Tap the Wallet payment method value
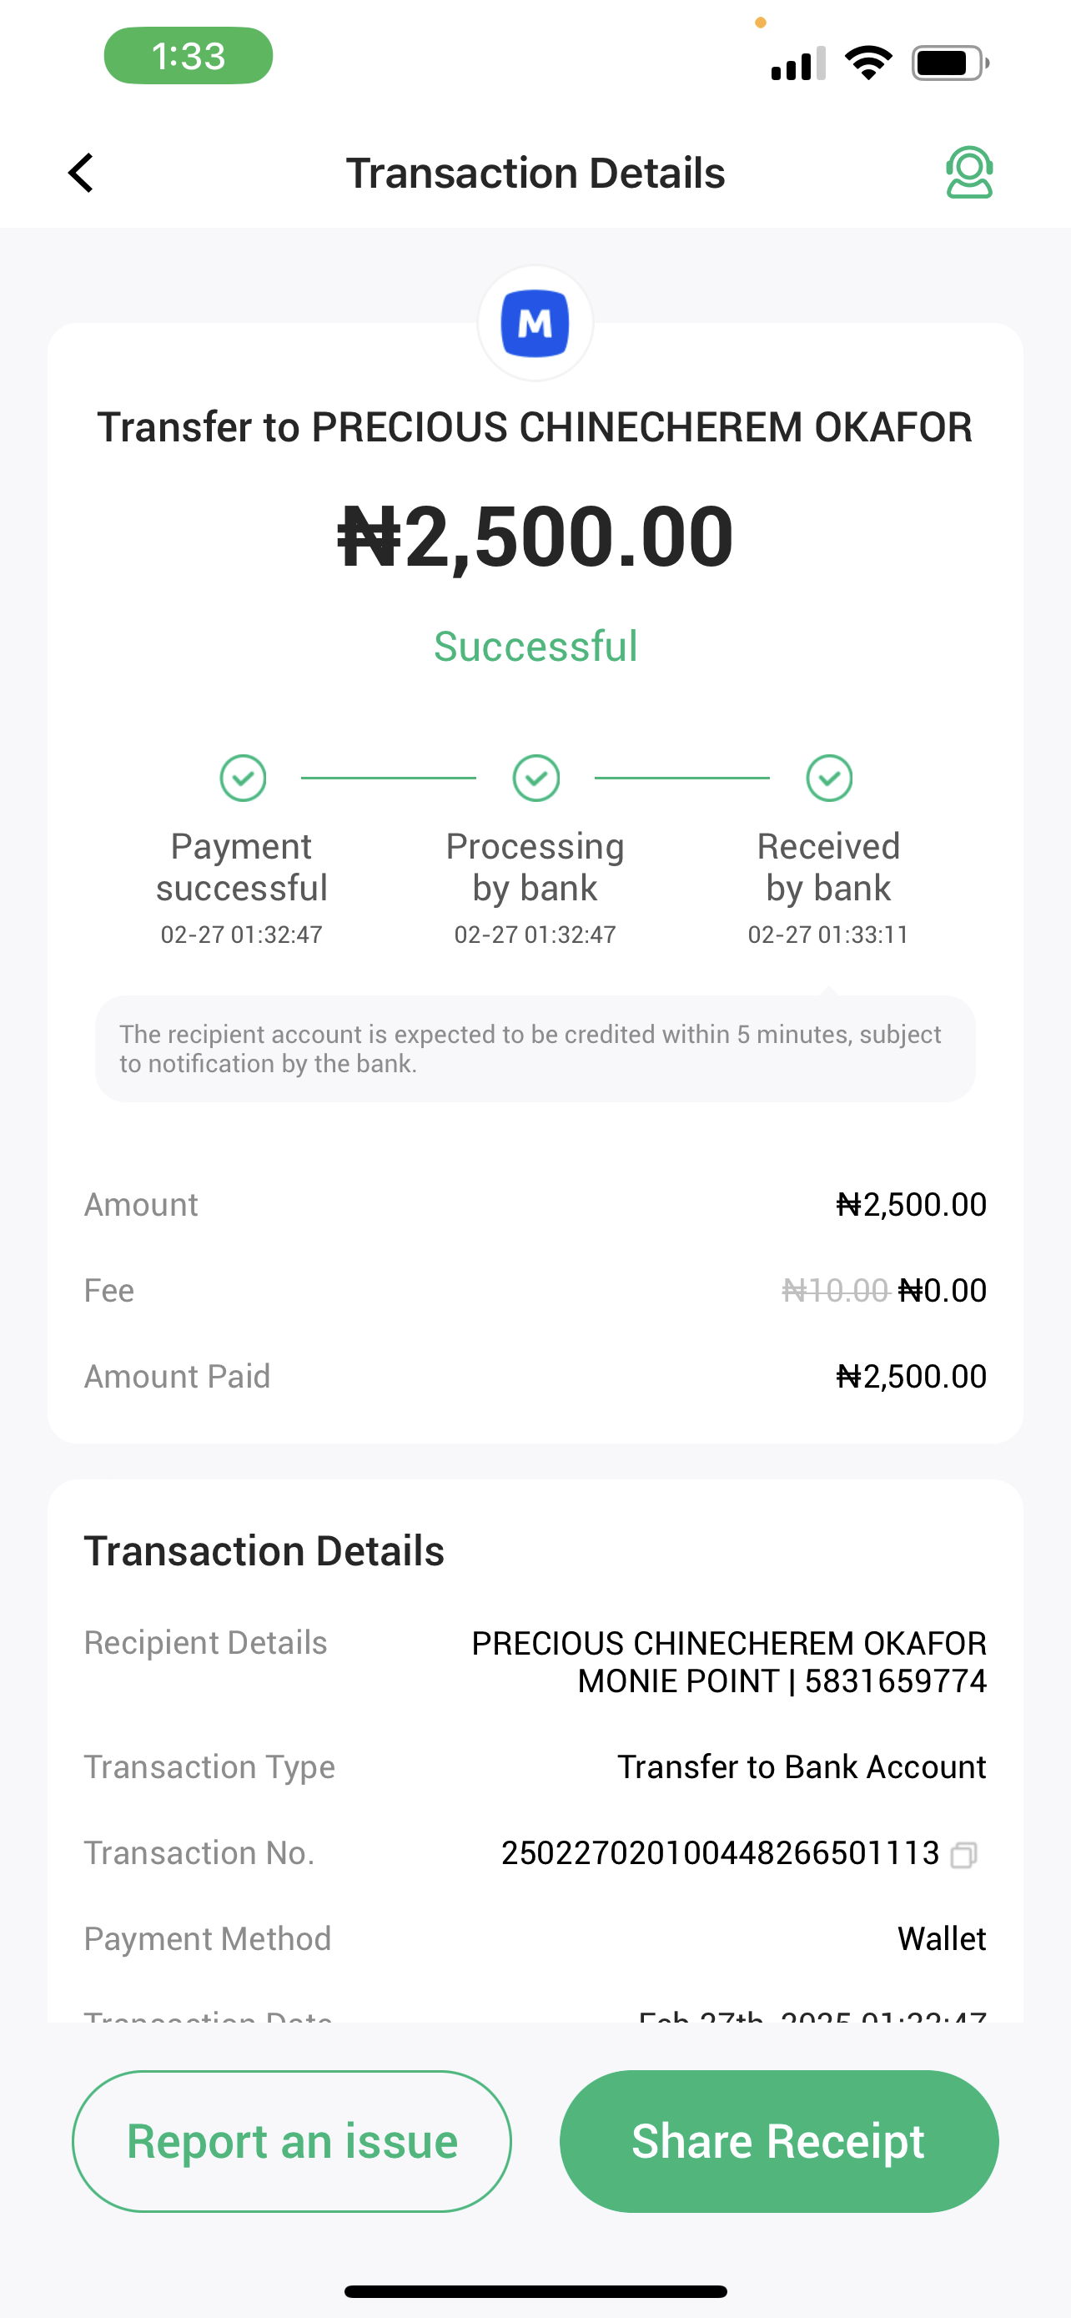1071x2318 pixels. [x=942, y=1938]
